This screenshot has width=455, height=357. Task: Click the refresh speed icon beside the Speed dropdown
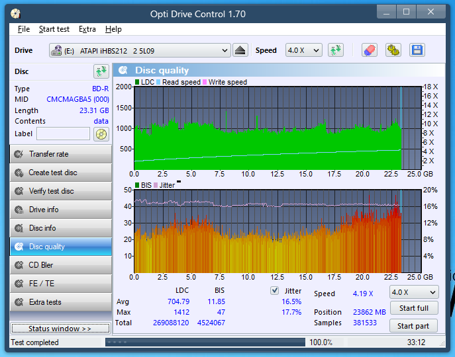point(336,50)
